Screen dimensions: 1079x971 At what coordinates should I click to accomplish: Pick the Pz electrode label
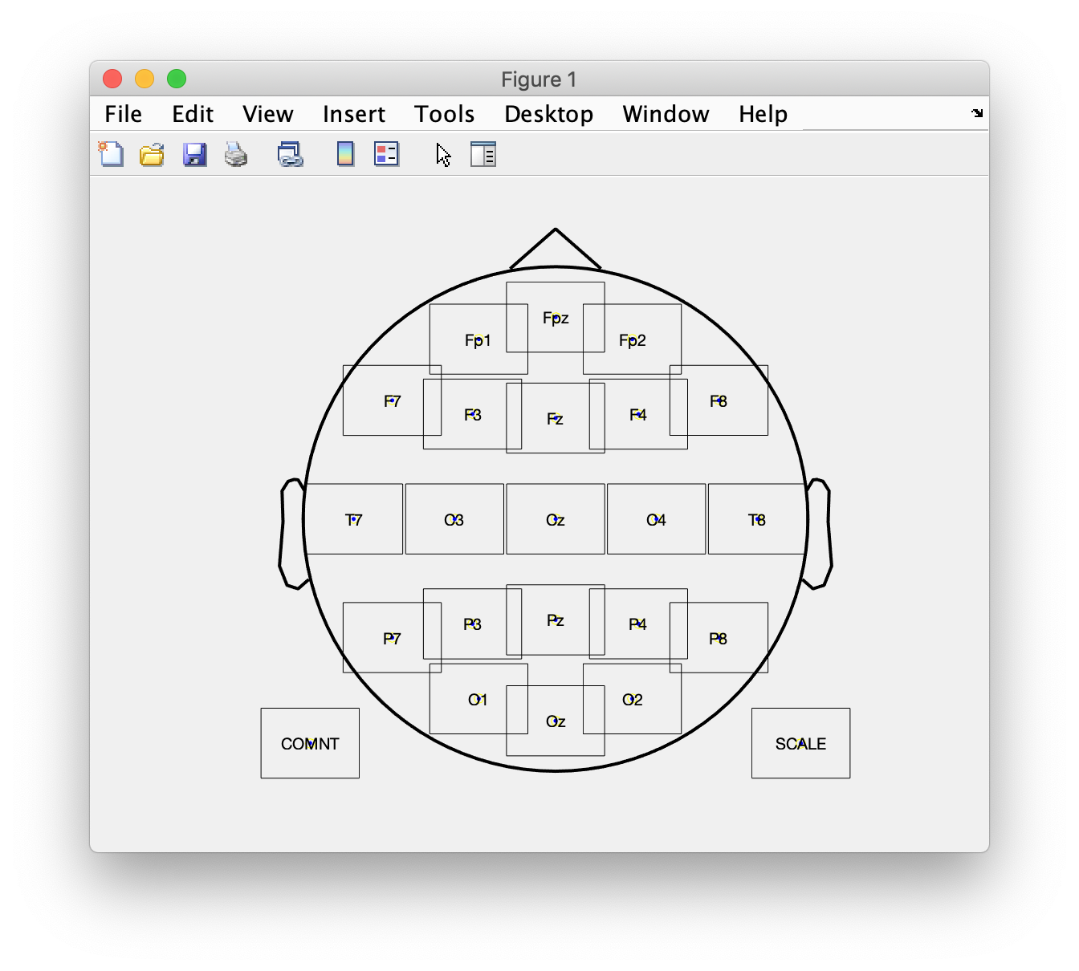[556, 620]
